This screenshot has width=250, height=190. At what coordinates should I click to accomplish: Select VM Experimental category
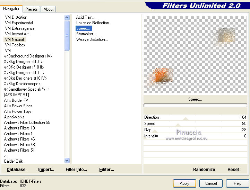(x=19, y=23)
